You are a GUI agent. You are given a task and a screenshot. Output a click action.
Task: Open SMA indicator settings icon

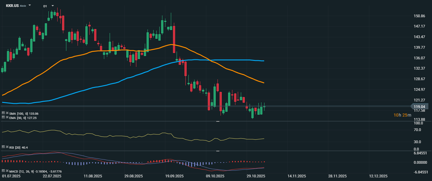pos(3,114)
